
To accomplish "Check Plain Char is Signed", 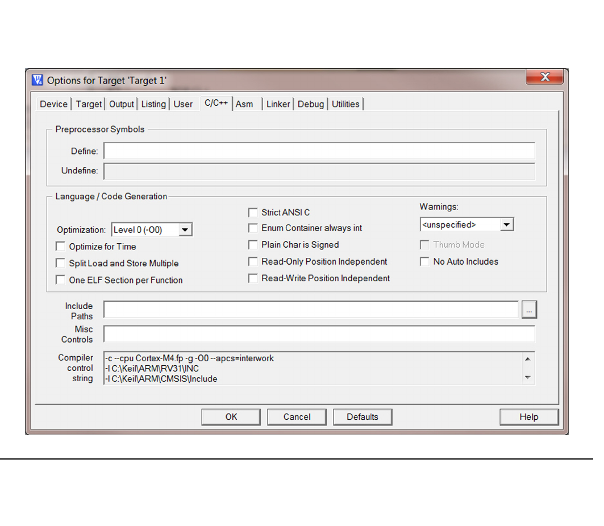I will [x=253, y=245].
